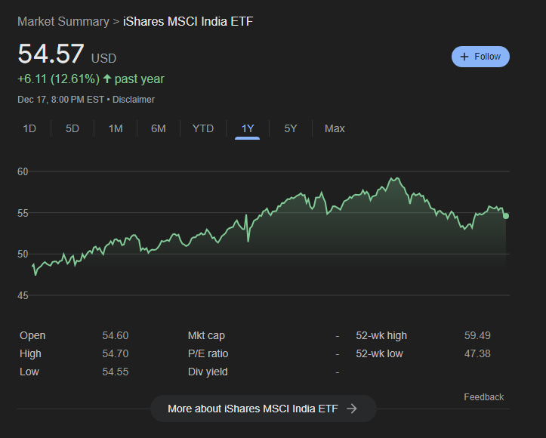Viewport: 546px width, 438px height.
Task: Click the iShares MSCI India ETF title
Action: point(188,22)
